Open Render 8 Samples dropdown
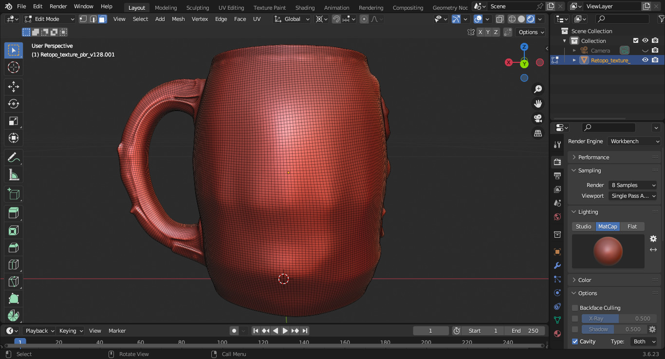This screenshot has width=665, height=359. (632, 185)
